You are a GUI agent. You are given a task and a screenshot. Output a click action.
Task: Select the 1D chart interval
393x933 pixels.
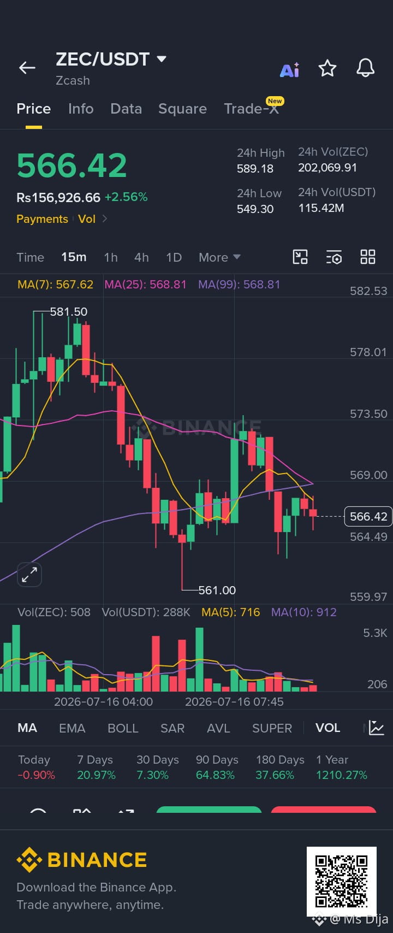[x=174, y=257]
